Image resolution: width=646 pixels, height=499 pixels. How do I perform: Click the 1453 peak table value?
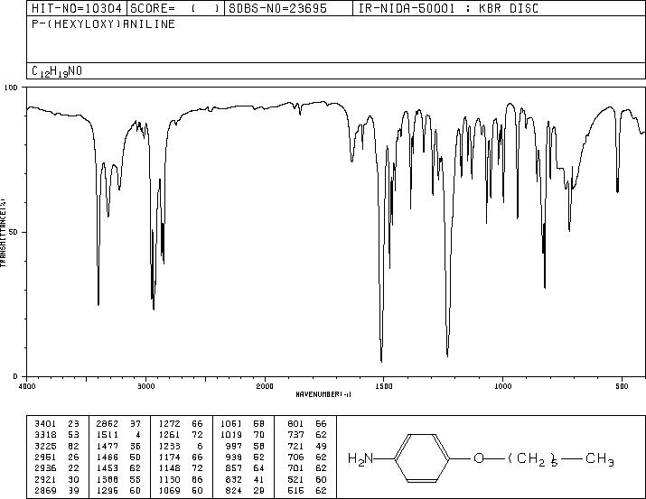coord(108,468)
